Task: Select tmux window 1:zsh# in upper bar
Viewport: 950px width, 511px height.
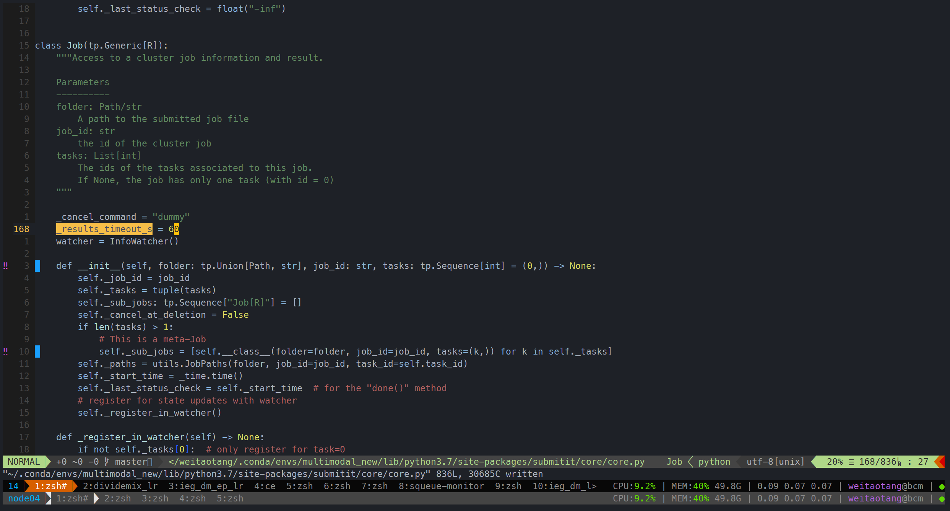Action: (x=51, y=486)
